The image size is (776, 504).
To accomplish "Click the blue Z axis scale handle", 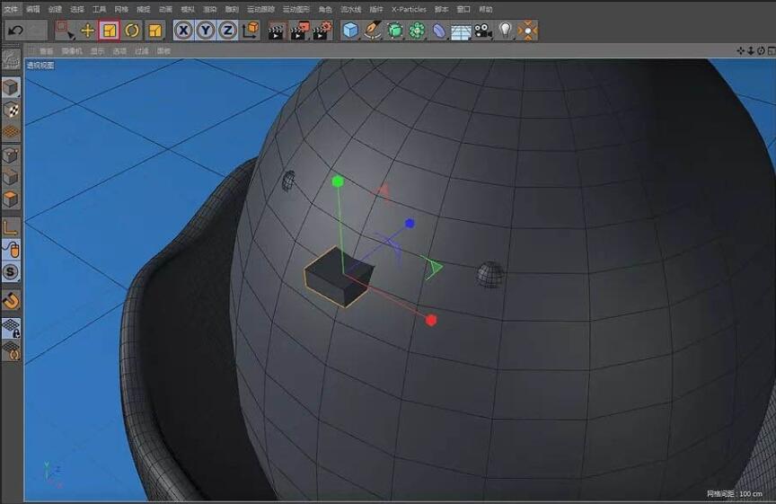I will 410,224.
